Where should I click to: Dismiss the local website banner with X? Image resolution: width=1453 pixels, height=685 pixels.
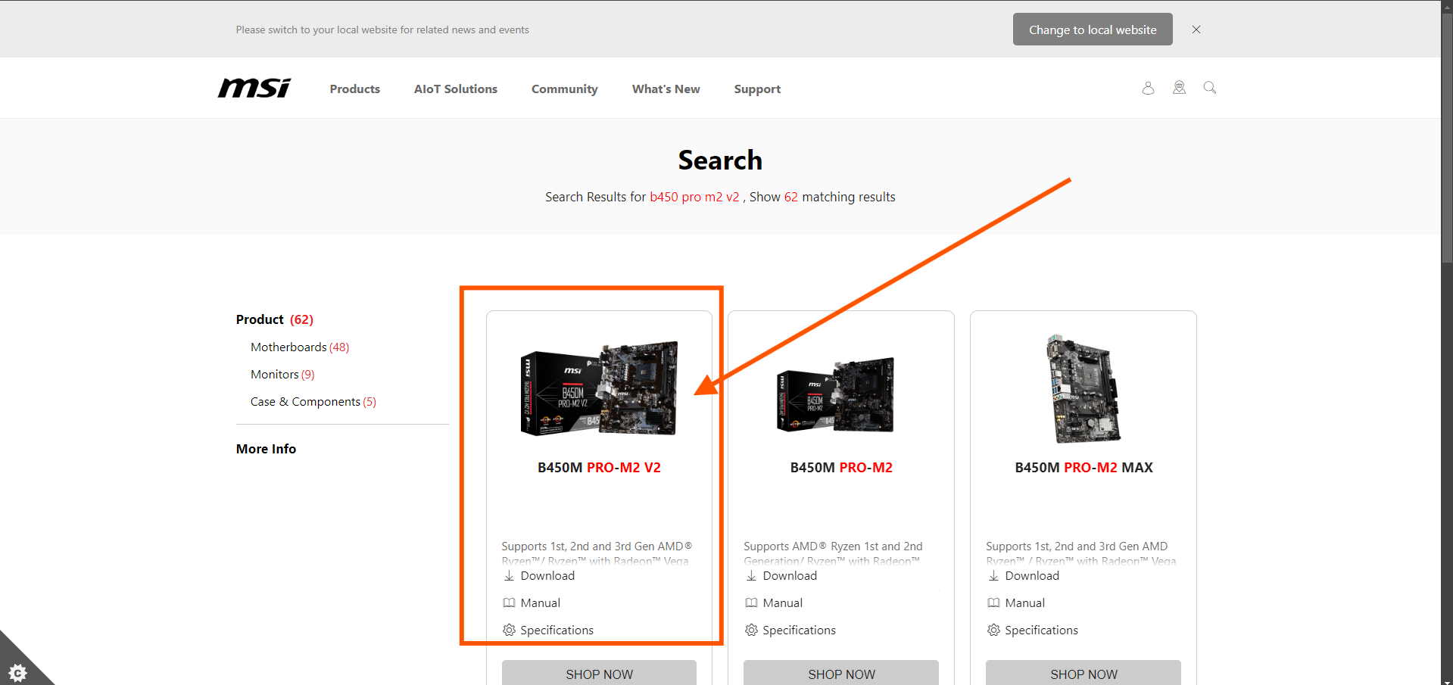tap(1196, 30)
